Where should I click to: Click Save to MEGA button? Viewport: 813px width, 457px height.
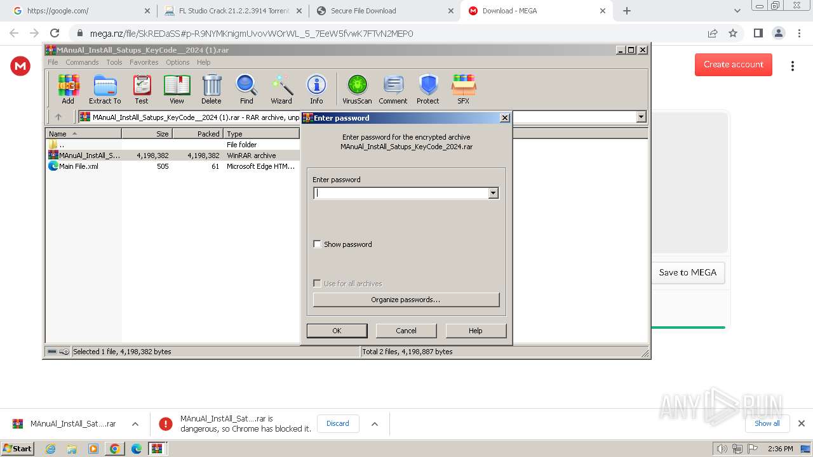[688, 272]
